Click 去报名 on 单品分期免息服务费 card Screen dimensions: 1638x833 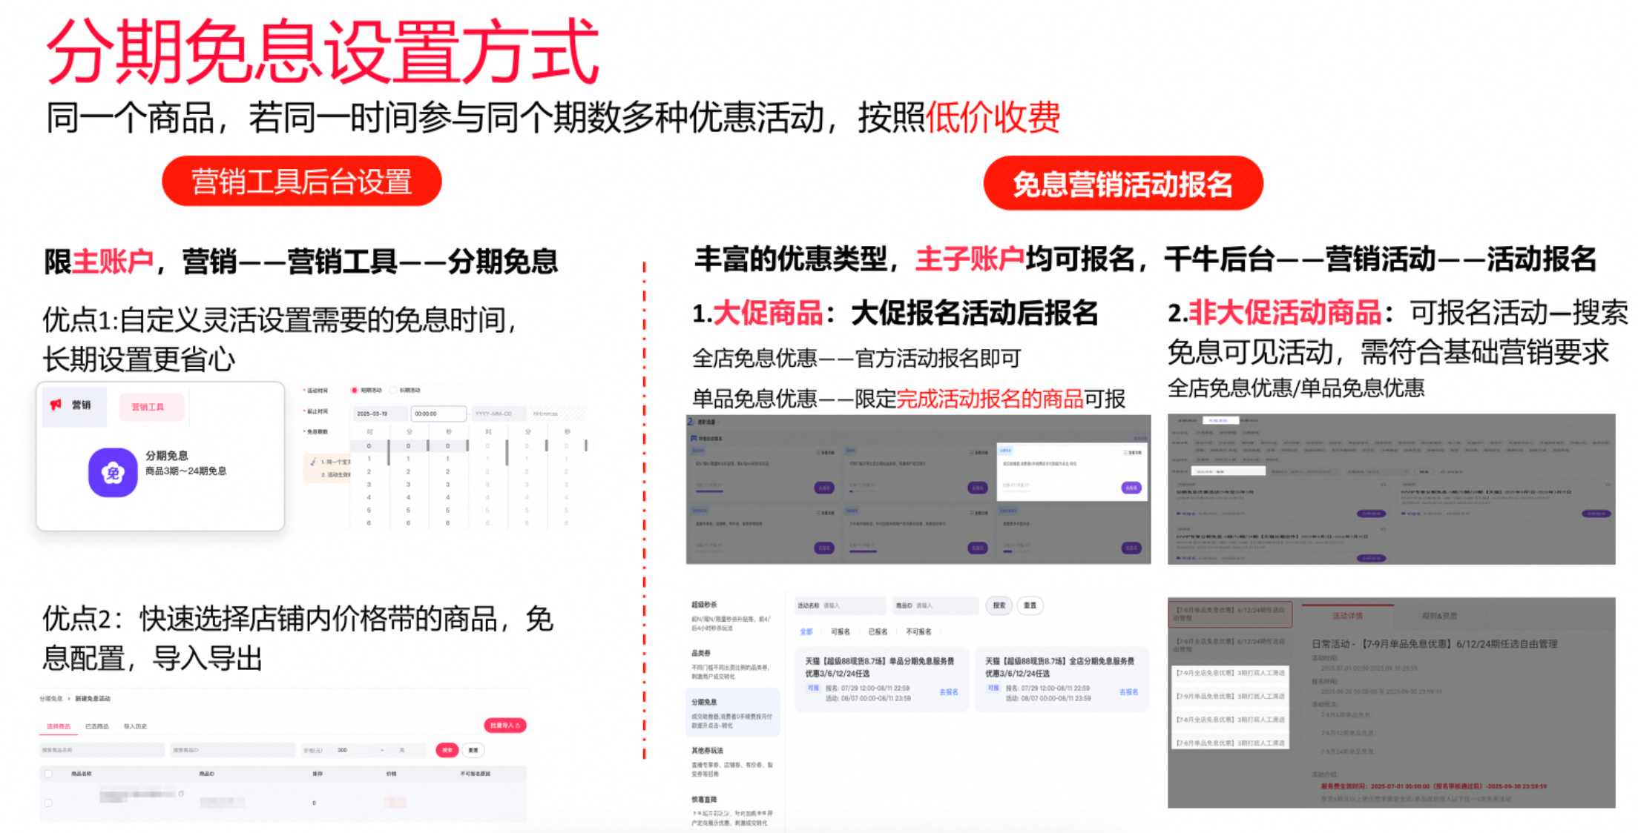pos(949,692)
